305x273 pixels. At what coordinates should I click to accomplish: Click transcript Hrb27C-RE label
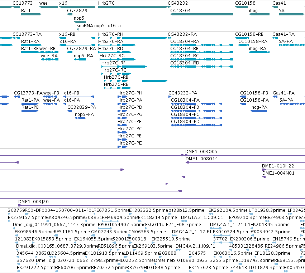click(116, 84)
